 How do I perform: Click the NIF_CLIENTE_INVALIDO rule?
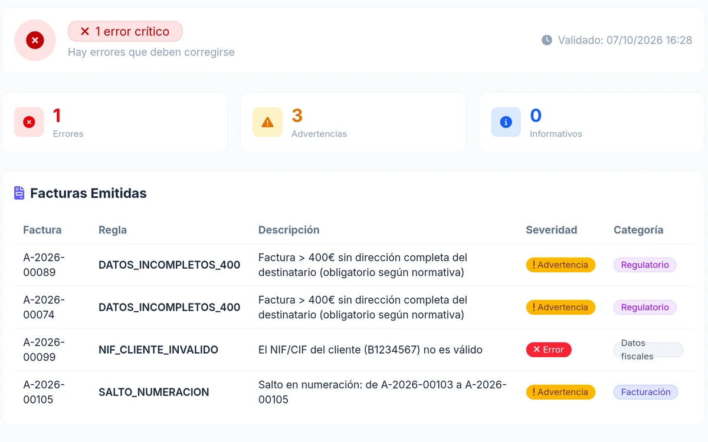point(158,350)
